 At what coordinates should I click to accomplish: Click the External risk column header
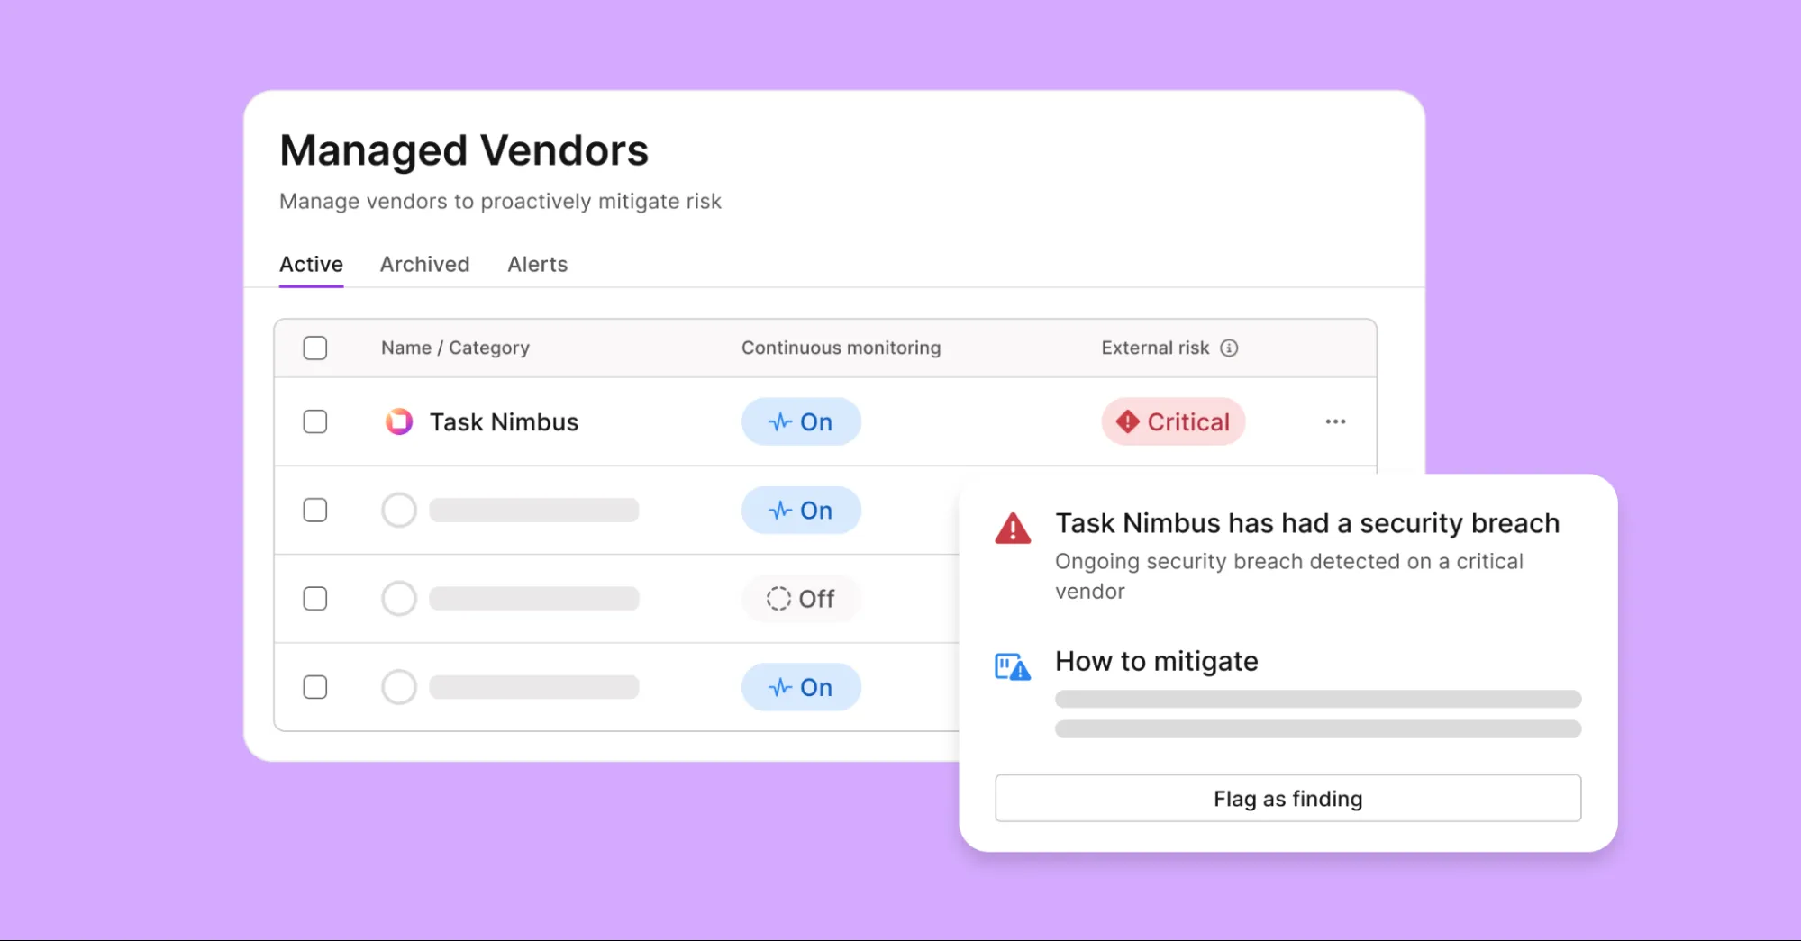(1155, 348)
